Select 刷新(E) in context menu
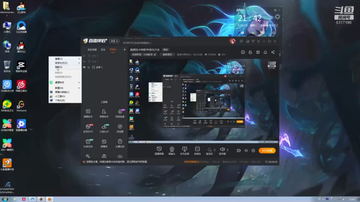The width and height of the screenshot is (360, 202). click(x=65, y=67)
